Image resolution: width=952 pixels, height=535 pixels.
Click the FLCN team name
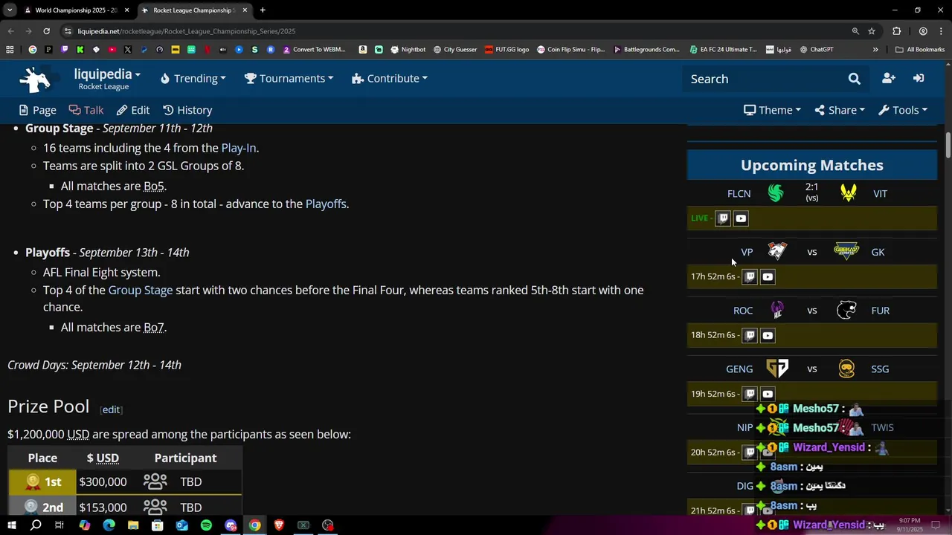tap(739, 193)
